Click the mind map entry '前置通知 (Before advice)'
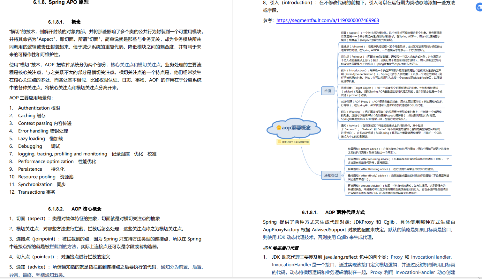 (398, 151)
